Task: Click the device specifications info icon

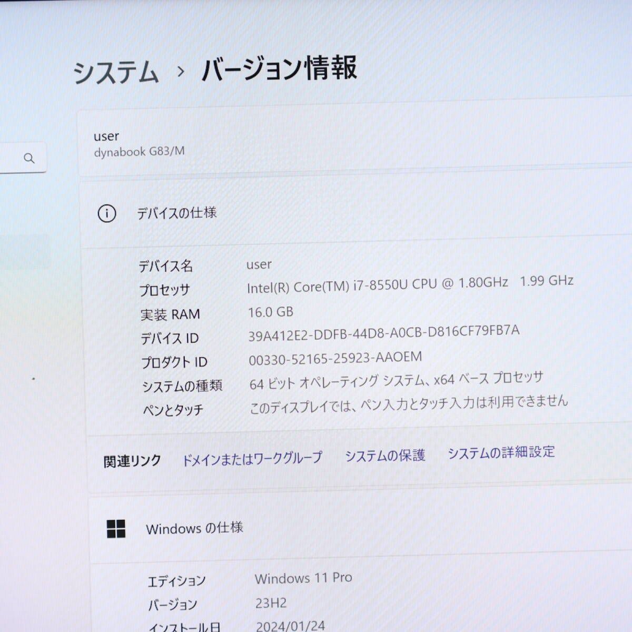Action: coord(107,214)
